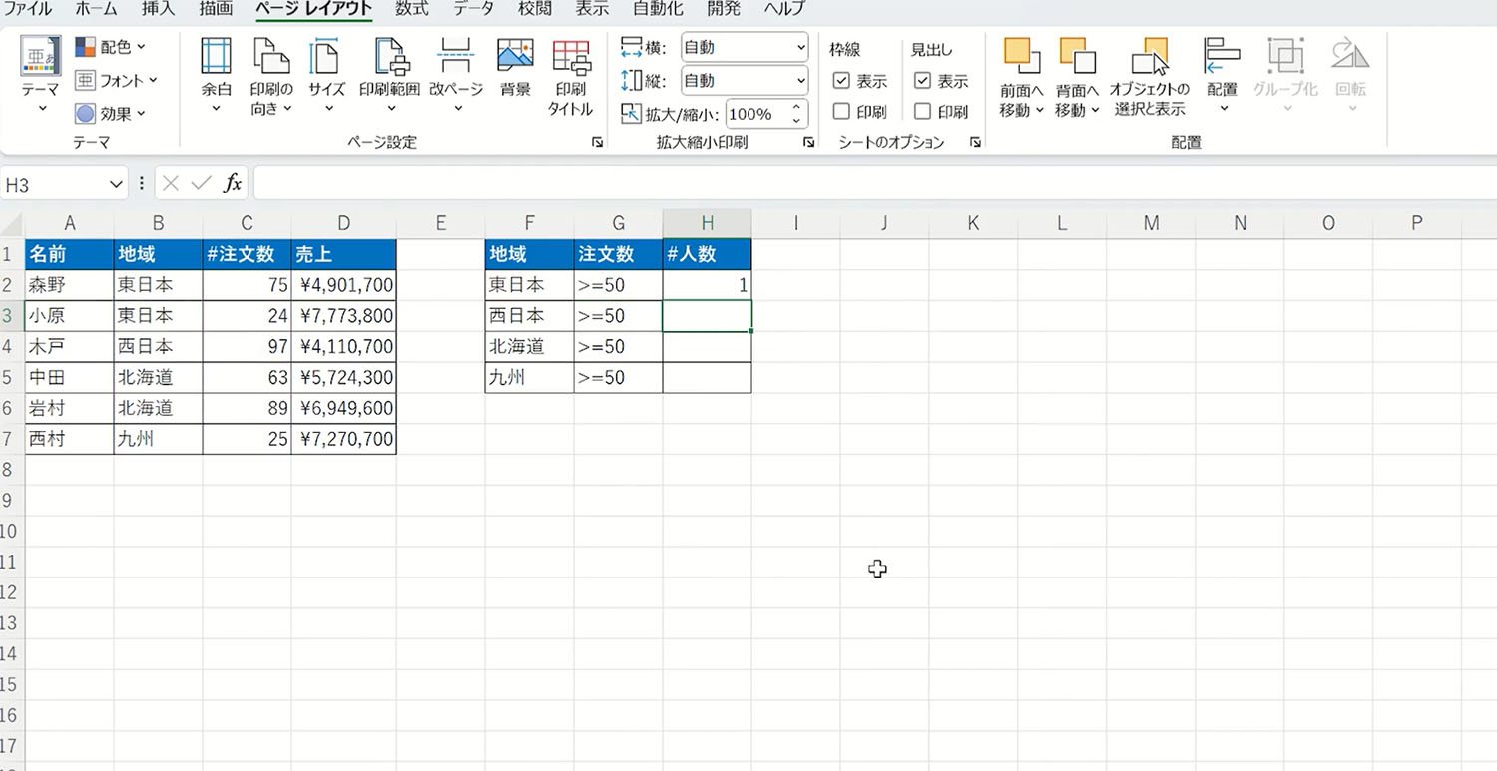
Task: Select column D header
Action: tap(343, 223)
